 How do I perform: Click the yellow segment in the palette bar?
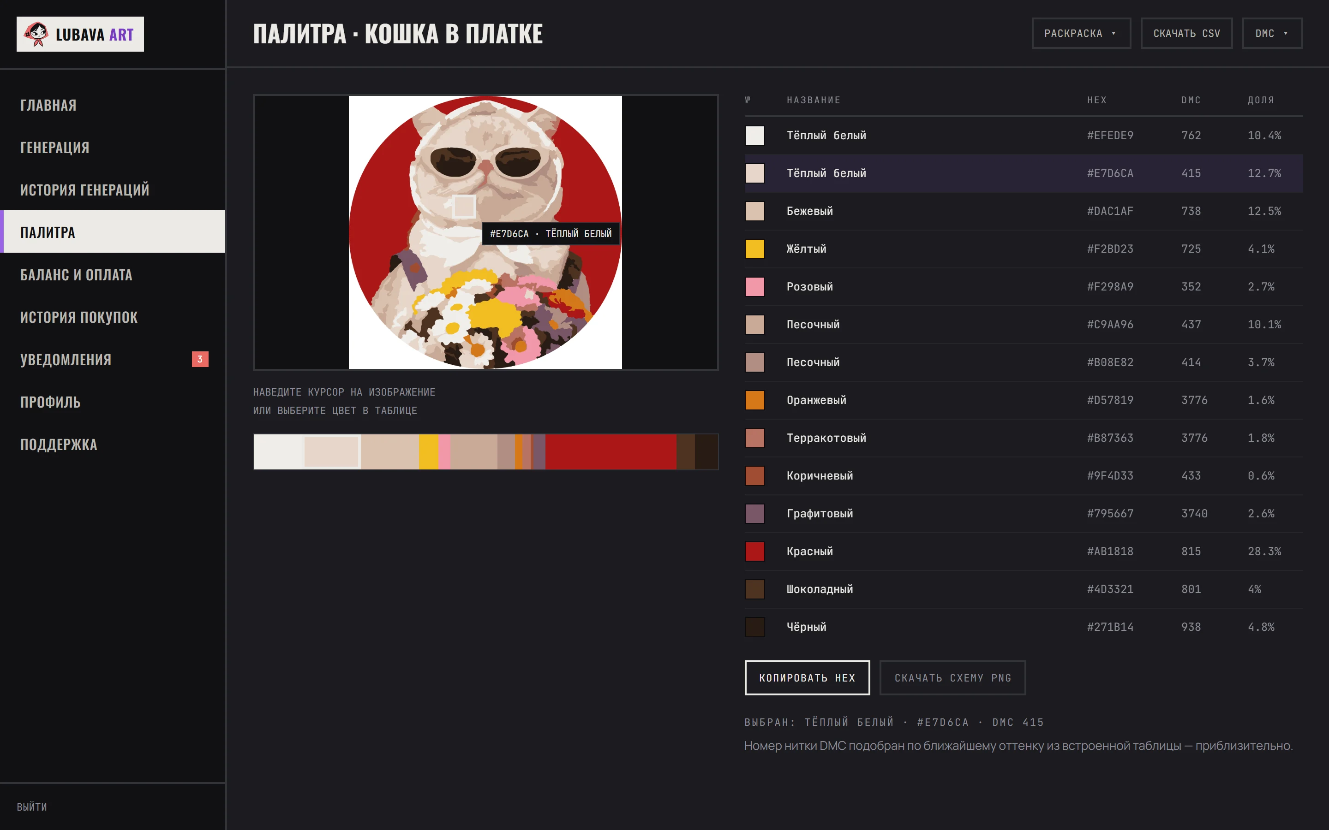(x=428, y=452)
